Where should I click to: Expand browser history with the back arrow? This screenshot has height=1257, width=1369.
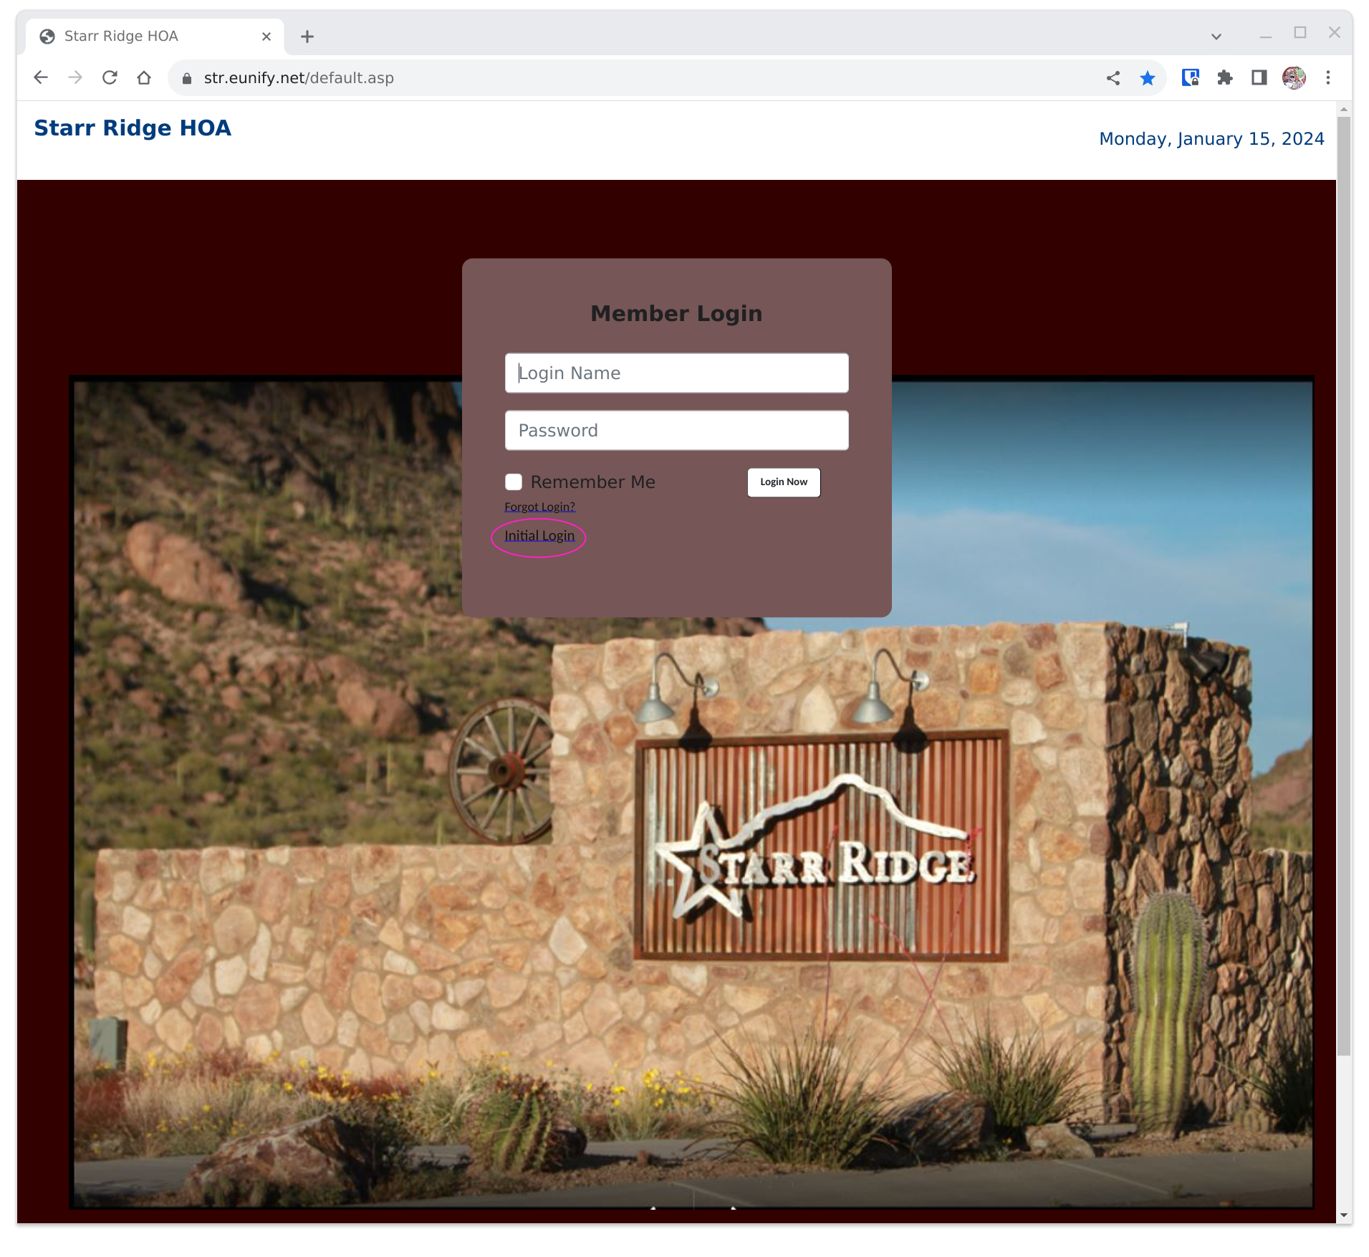pyautogui.click(x=41, y=77)
